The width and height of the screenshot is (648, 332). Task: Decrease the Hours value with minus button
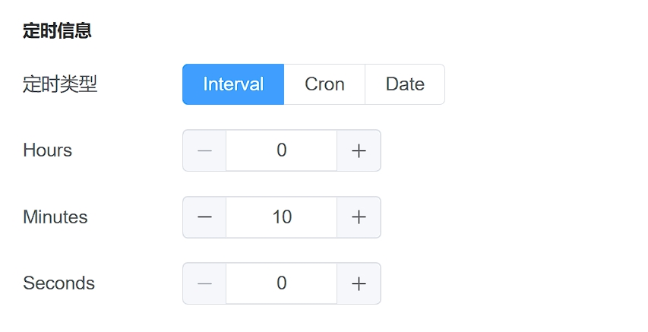(x=204, y=150)
